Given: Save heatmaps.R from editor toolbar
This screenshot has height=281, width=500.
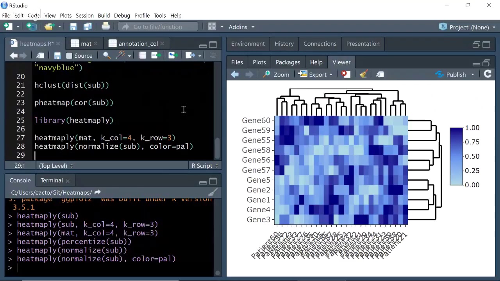Looking at the screenshot, I should [57, 55].
